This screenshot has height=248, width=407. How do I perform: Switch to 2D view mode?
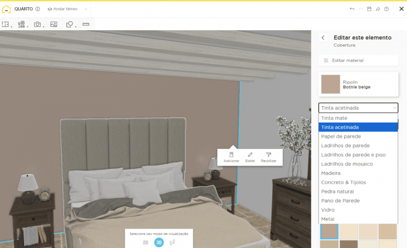[145, 243]
